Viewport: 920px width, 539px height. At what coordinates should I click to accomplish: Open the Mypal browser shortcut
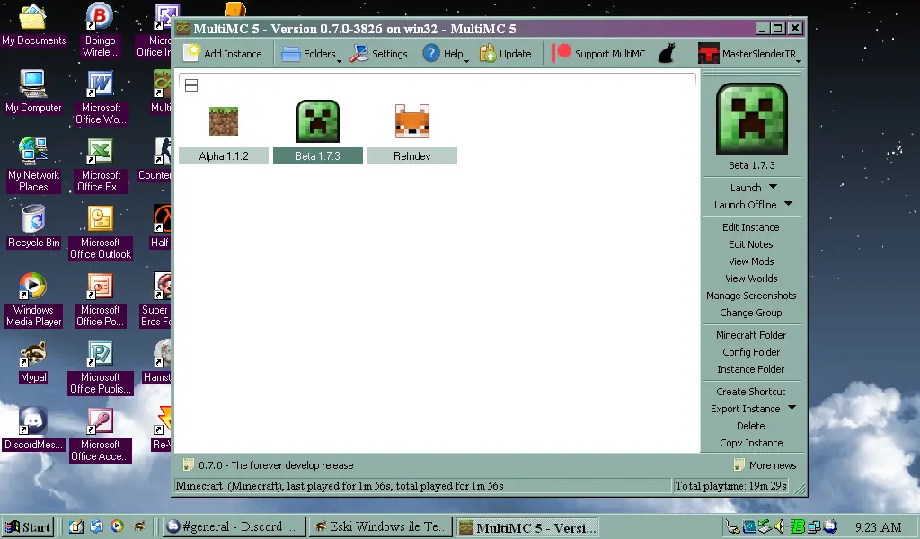[33, 362]
